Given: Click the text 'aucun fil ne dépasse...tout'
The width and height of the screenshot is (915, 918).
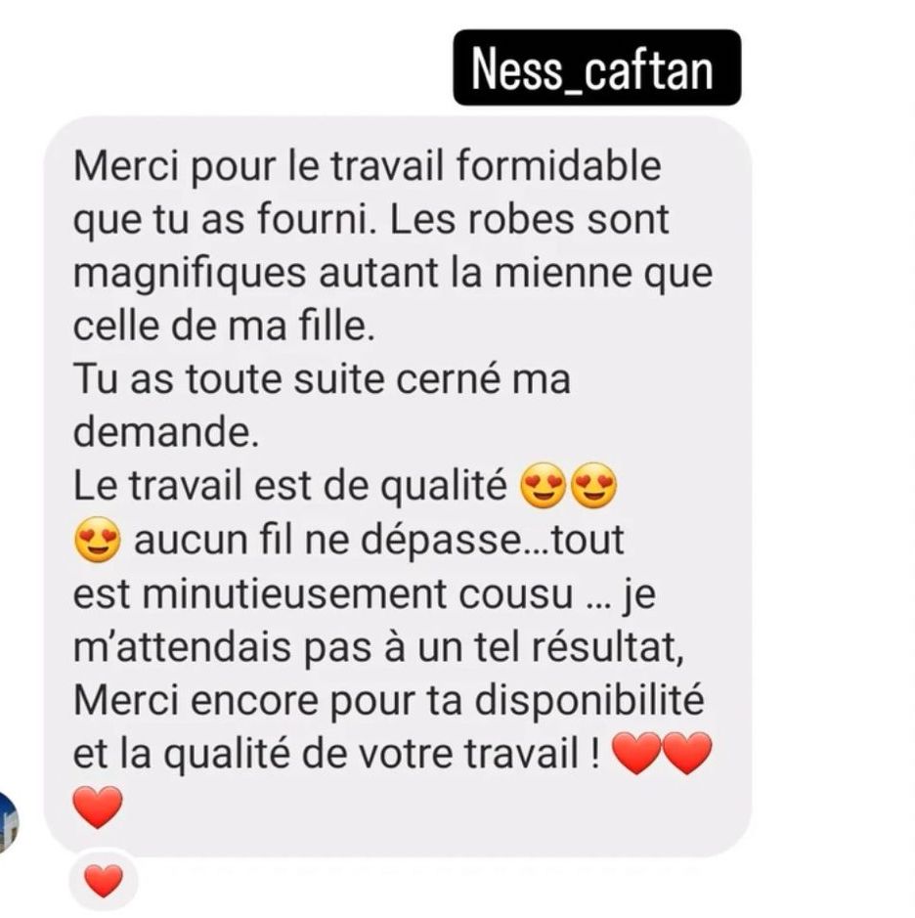Looking at the screenshot, I should (378, 540).
